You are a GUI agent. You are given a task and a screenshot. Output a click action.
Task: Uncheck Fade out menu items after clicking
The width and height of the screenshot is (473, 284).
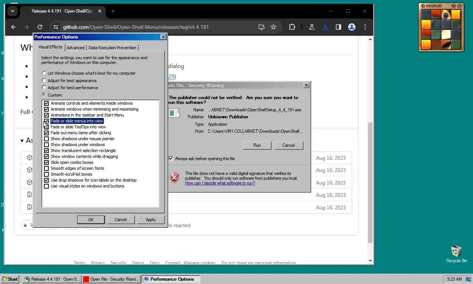tap(47, 133)
